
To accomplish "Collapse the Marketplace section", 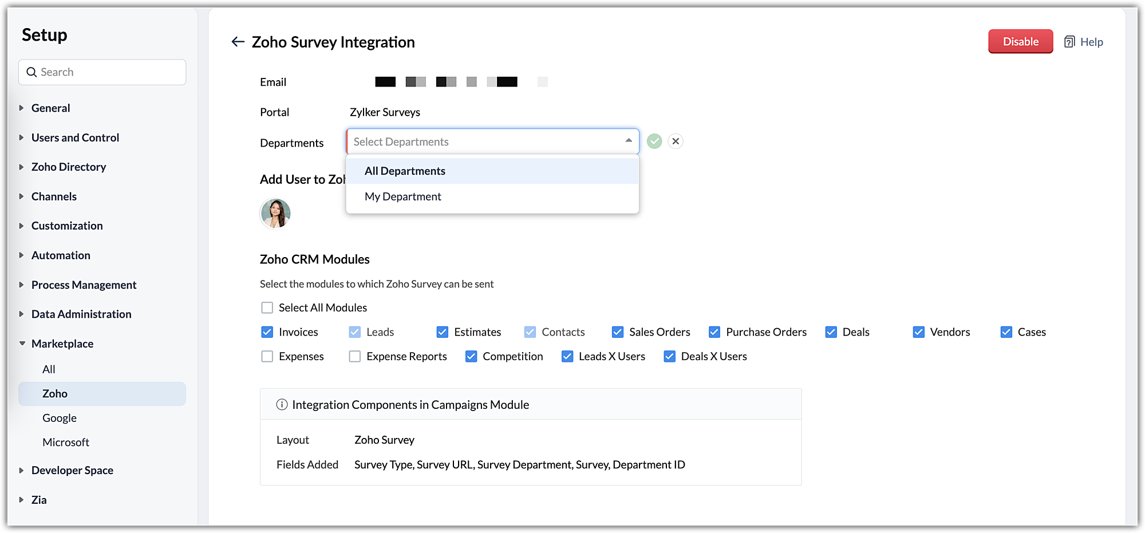I will 22,344.
